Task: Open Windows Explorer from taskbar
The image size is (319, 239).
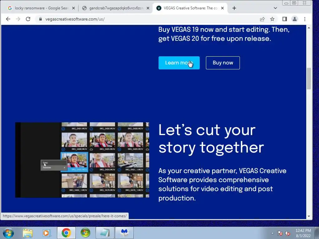Action: pos(28,233)
